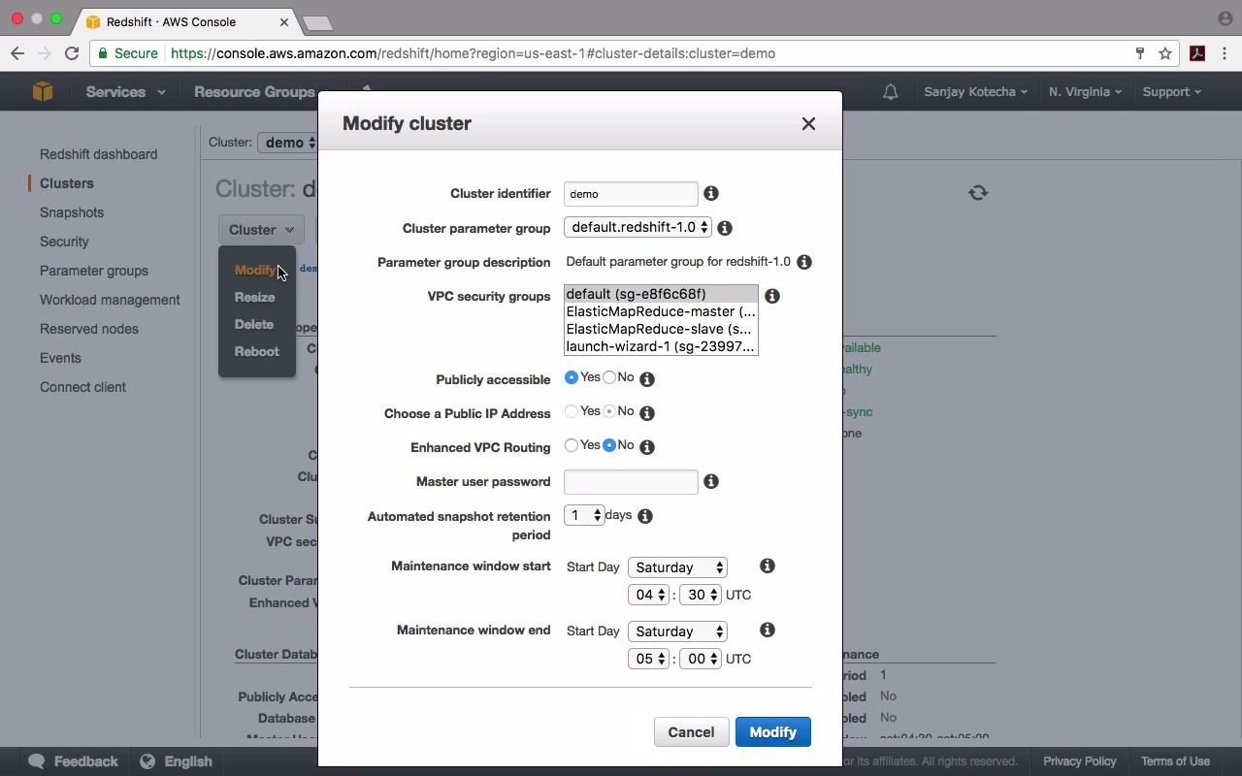This screenshot has width=1242, height=776.
Task: Show info for Cluster identifier
Action: tap(711, 194)
